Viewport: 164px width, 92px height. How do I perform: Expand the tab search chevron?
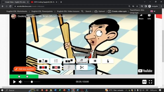pyautogui.click(x=145, y=2)
